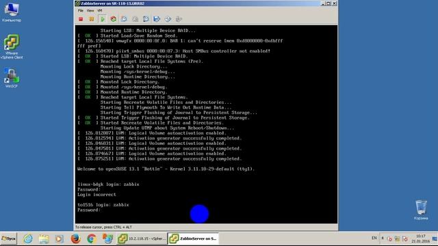
Task: Close the ZabbixServer console window
Action: coord(335,3)
